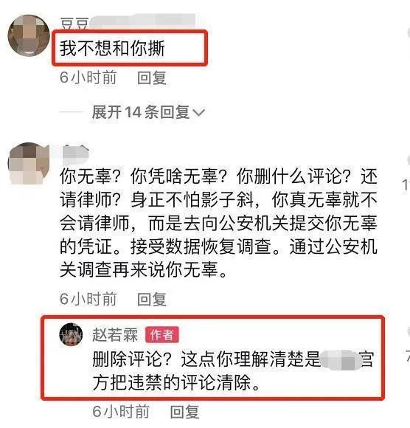Expand the 14 hidden replies

[148, 112]
